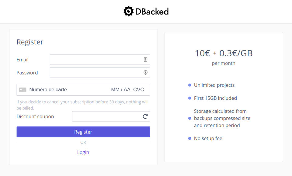This screenshot has height=176, width=292.
Task: Apply coupon with the refresh arrow icon
Action: tap(145, 116)
